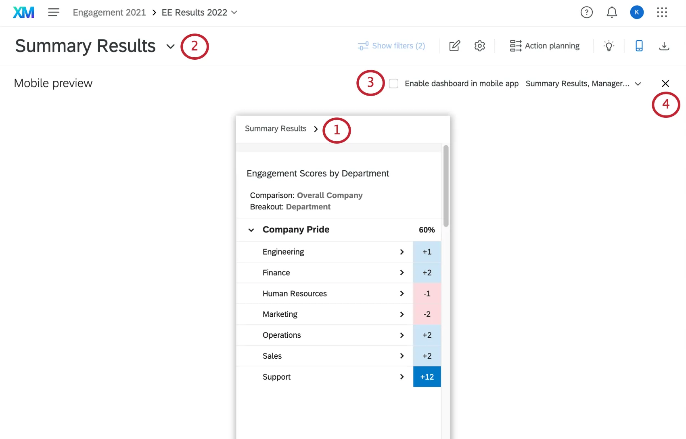Download the dashboard with the export icon
686x439 pixels.
(664, 46)
